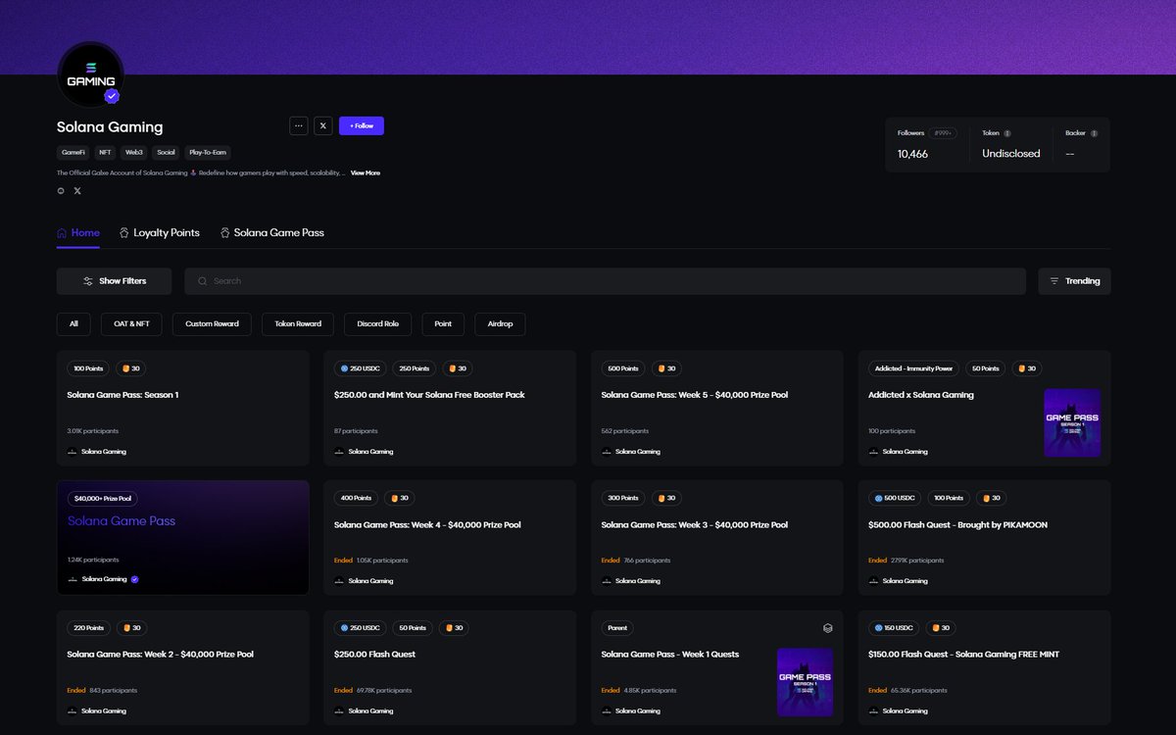The height and width of the screenshot is (735, 1176).
Task: Switch to the Solana Game Pass tab
Action: [272, 233]
